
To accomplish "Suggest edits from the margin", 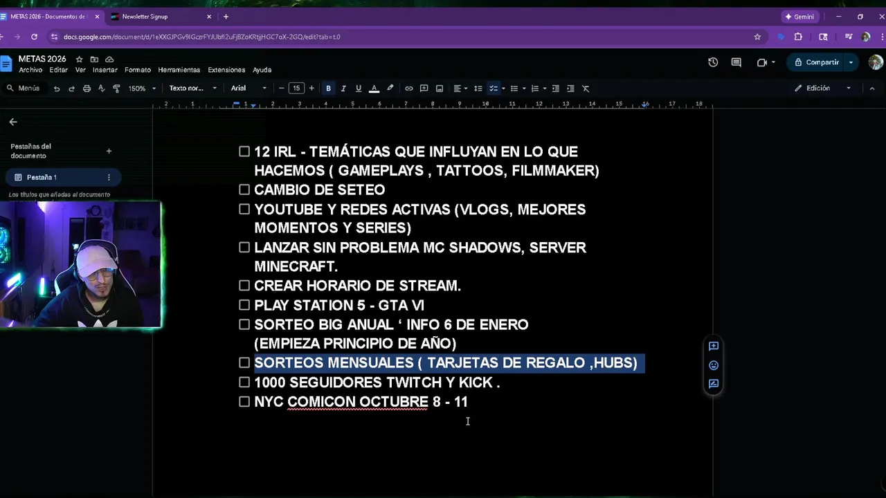I will coord(714,384).
